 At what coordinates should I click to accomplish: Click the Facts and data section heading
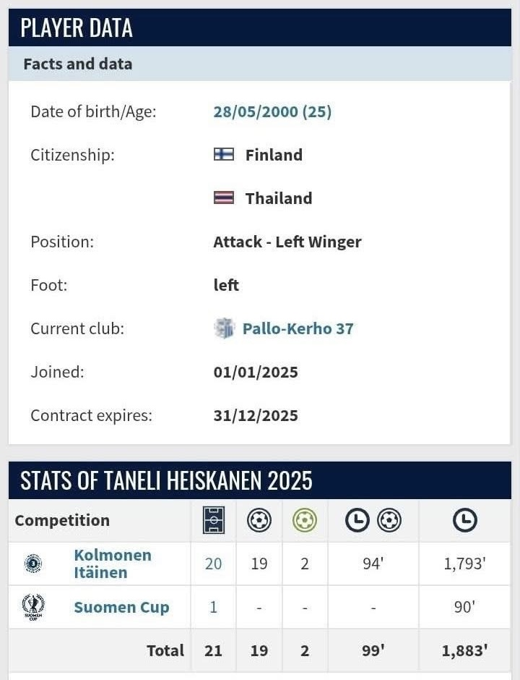click(x=78, y=64)
